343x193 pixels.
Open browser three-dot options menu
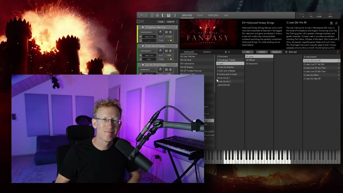pos(338,52)
